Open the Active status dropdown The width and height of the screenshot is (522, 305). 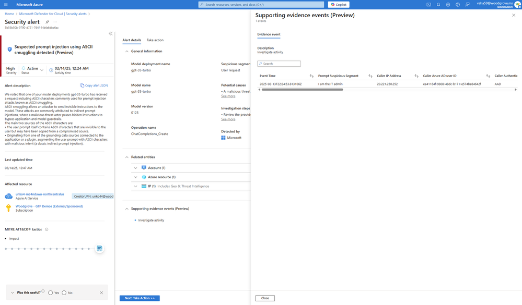click(42, 70)
